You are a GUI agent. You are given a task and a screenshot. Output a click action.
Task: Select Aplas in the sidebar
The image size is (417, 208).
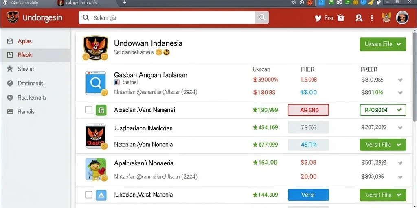[35, 41]
